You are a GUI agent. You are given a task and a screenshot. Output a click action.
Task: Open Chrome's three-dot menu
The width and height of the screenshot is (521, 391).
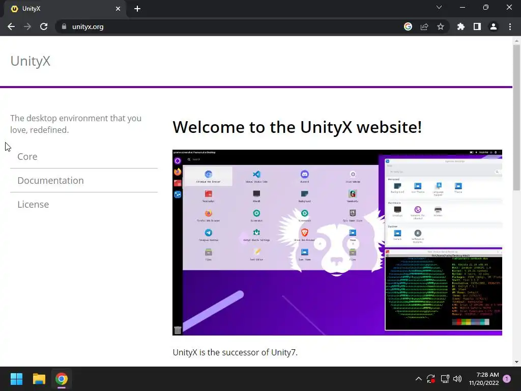coord(510,26)
